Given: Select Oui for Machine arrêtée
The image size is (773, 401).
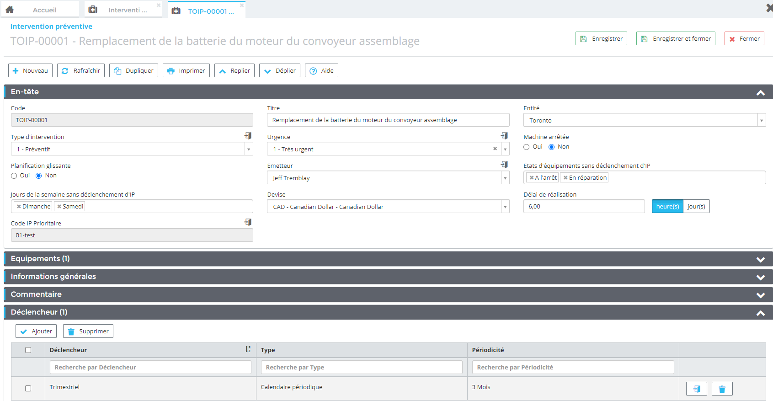Looking at the screenshot, I should [x=527, y=147].
